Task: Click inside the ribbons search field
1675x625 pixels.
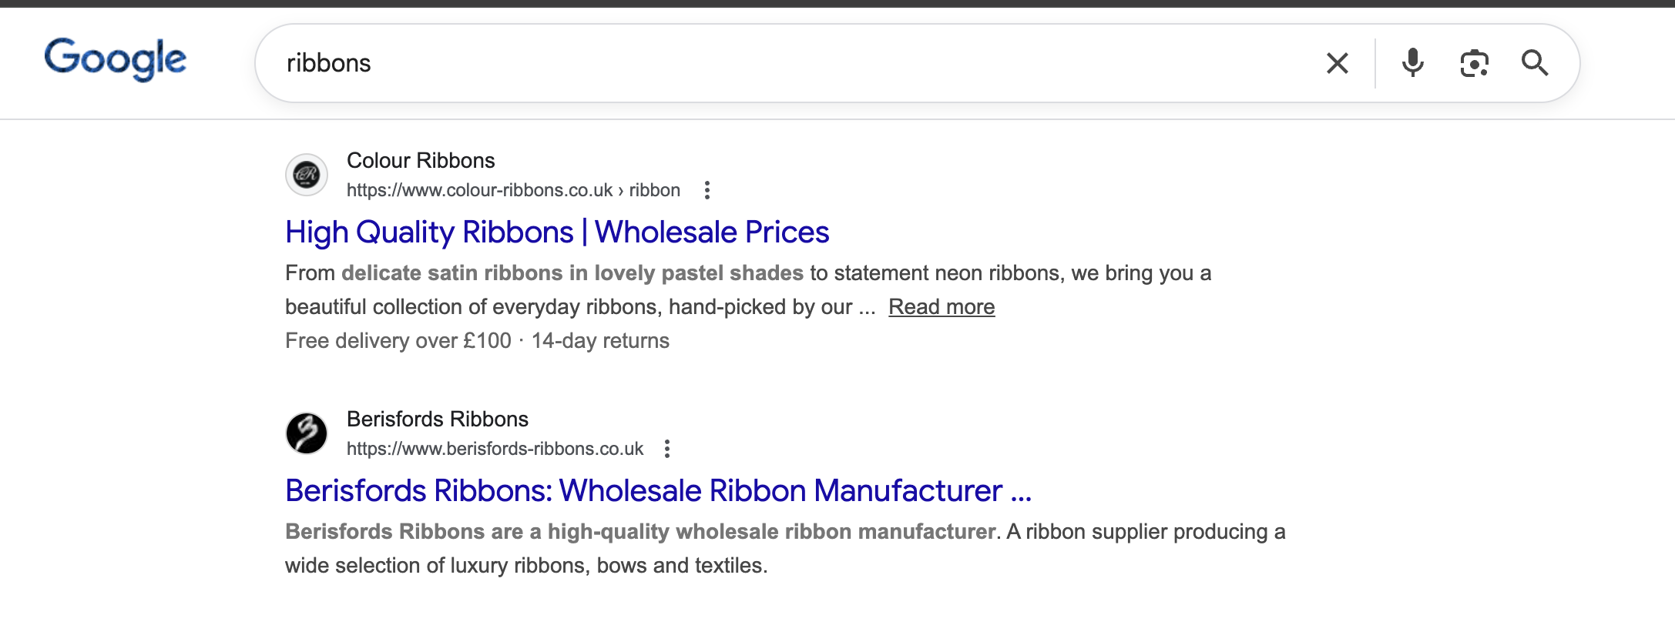Action: click(770, 63)
